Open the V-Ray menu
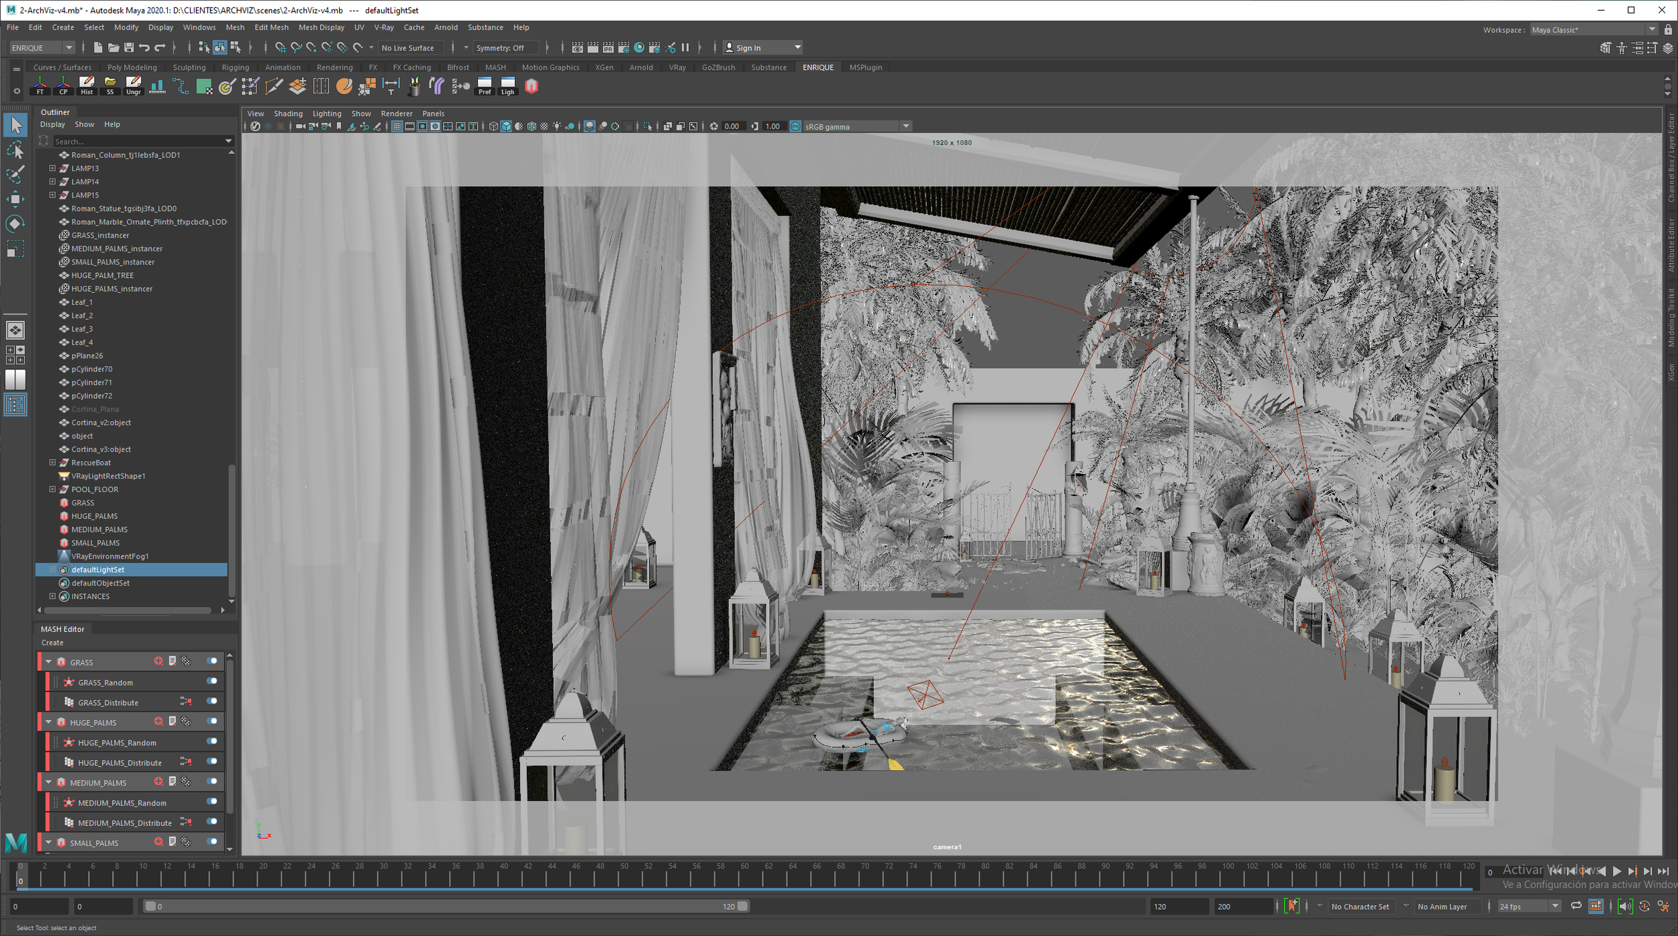 click(x=383, y=28)
